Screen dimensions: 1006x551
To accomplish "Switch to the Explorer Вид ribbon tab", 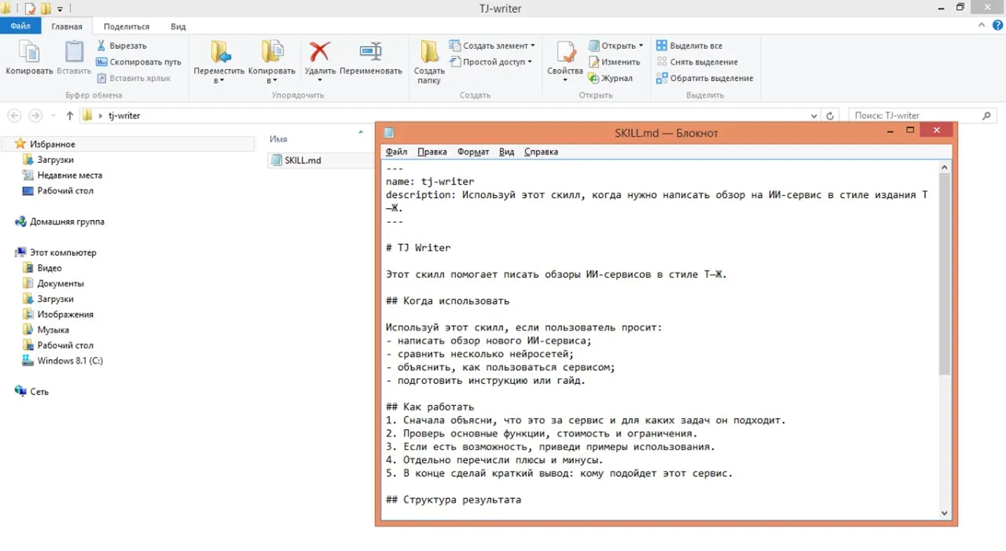I will [x=178, y=26].
